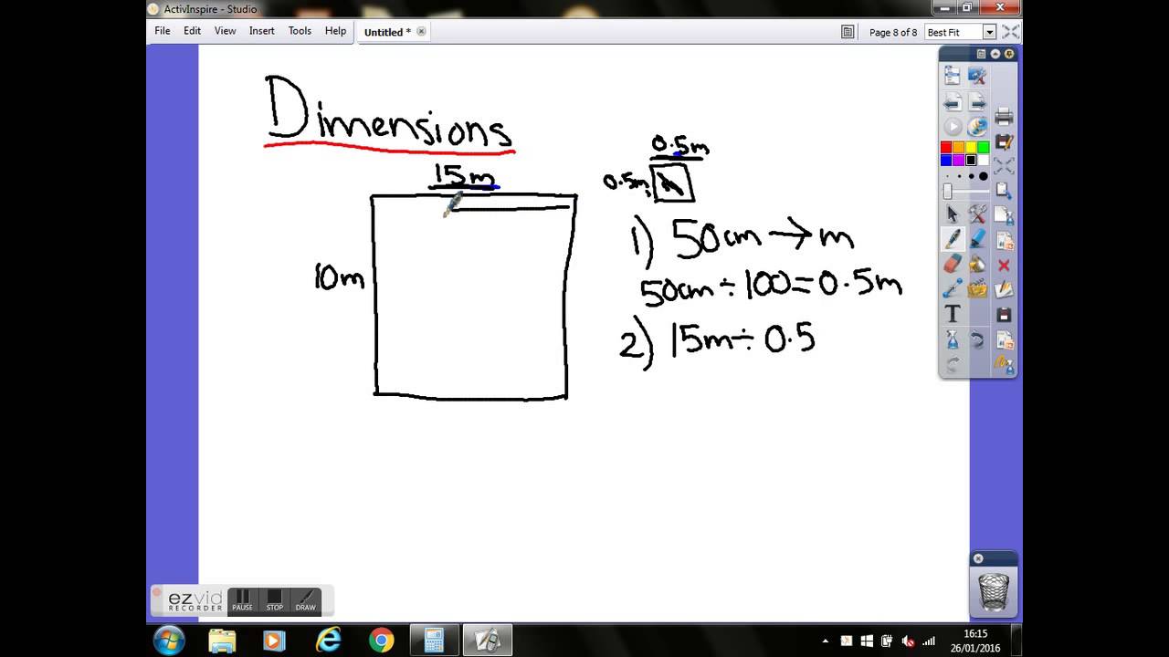
Task: Click the Clear spray bottle tool
Action: tap(952, 339)
